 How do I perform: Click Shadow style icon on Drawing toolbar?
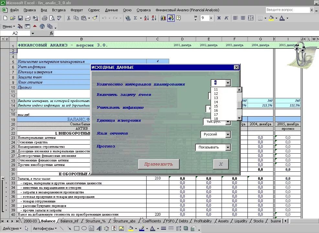click(x=186, y=228)
